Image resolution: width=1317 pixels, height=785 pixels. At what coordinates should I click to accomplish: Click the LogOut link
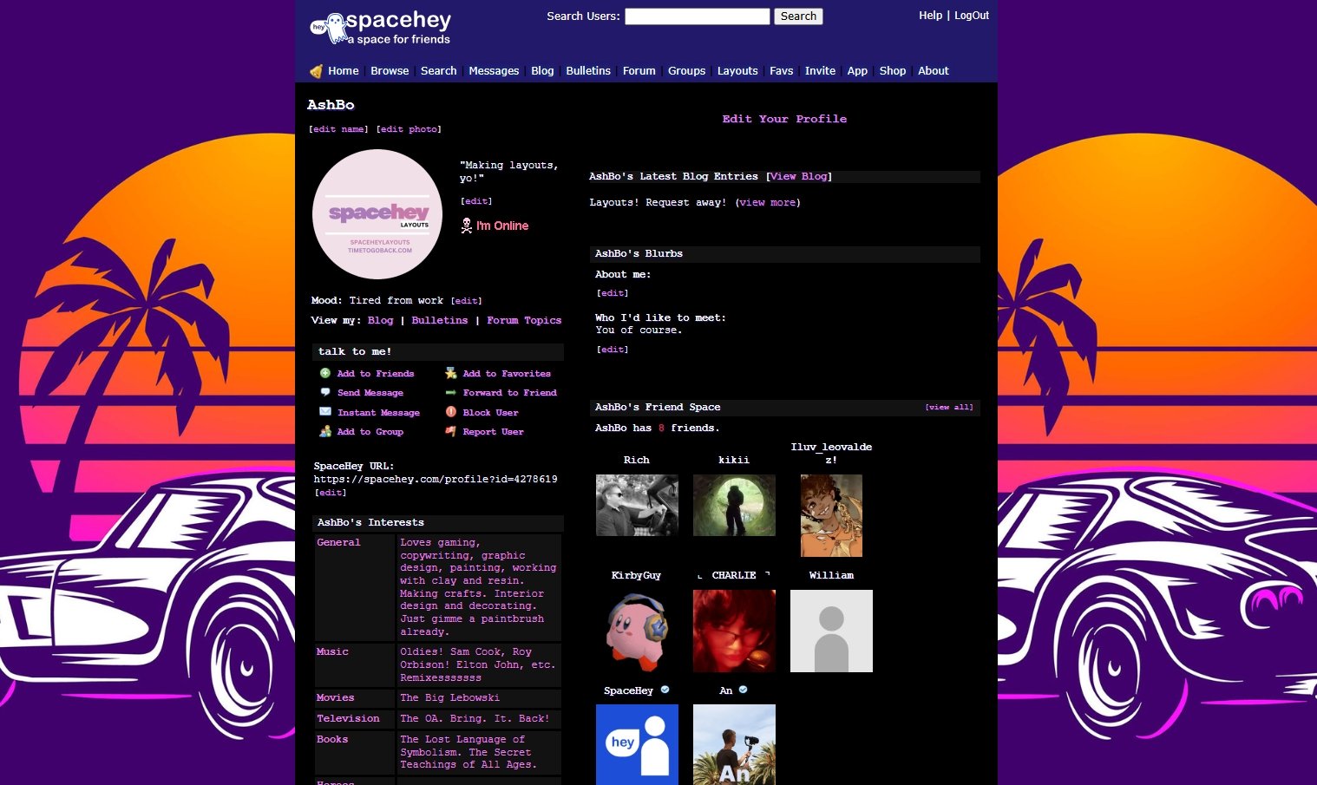tap(972, 16)
